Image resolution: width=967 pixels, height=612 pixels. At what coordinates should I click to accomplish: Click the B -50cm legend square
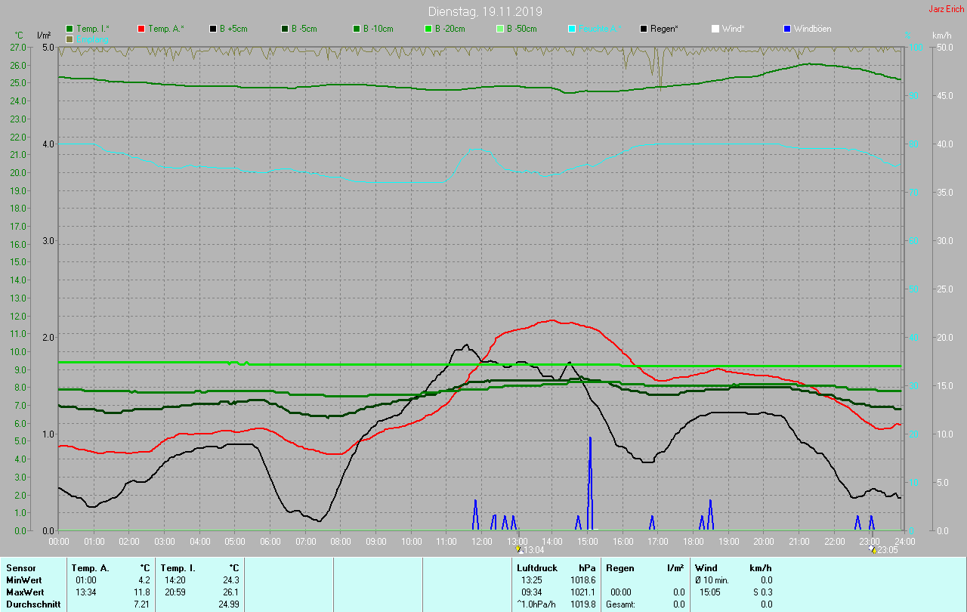[x=500, y=29]
